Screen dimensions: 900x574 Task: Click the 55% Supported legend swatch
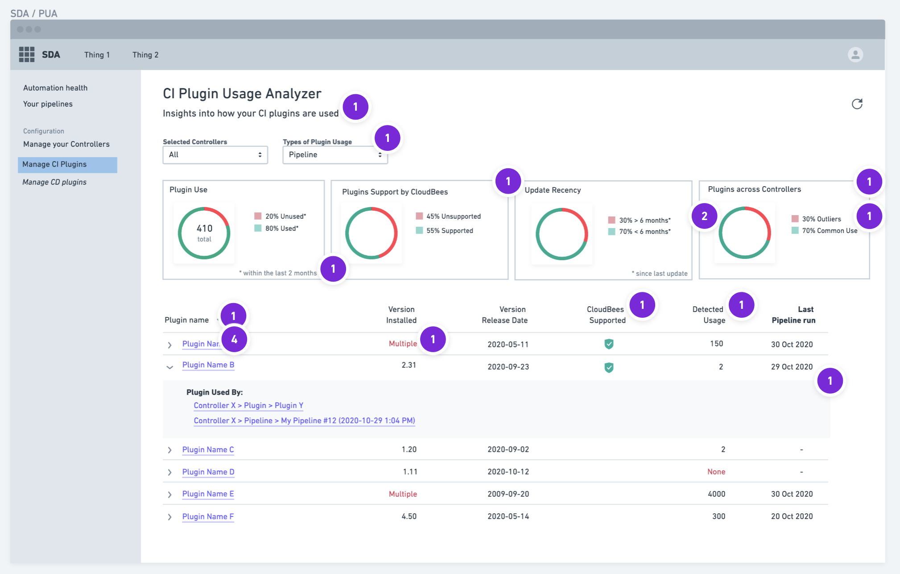(419, 230)
